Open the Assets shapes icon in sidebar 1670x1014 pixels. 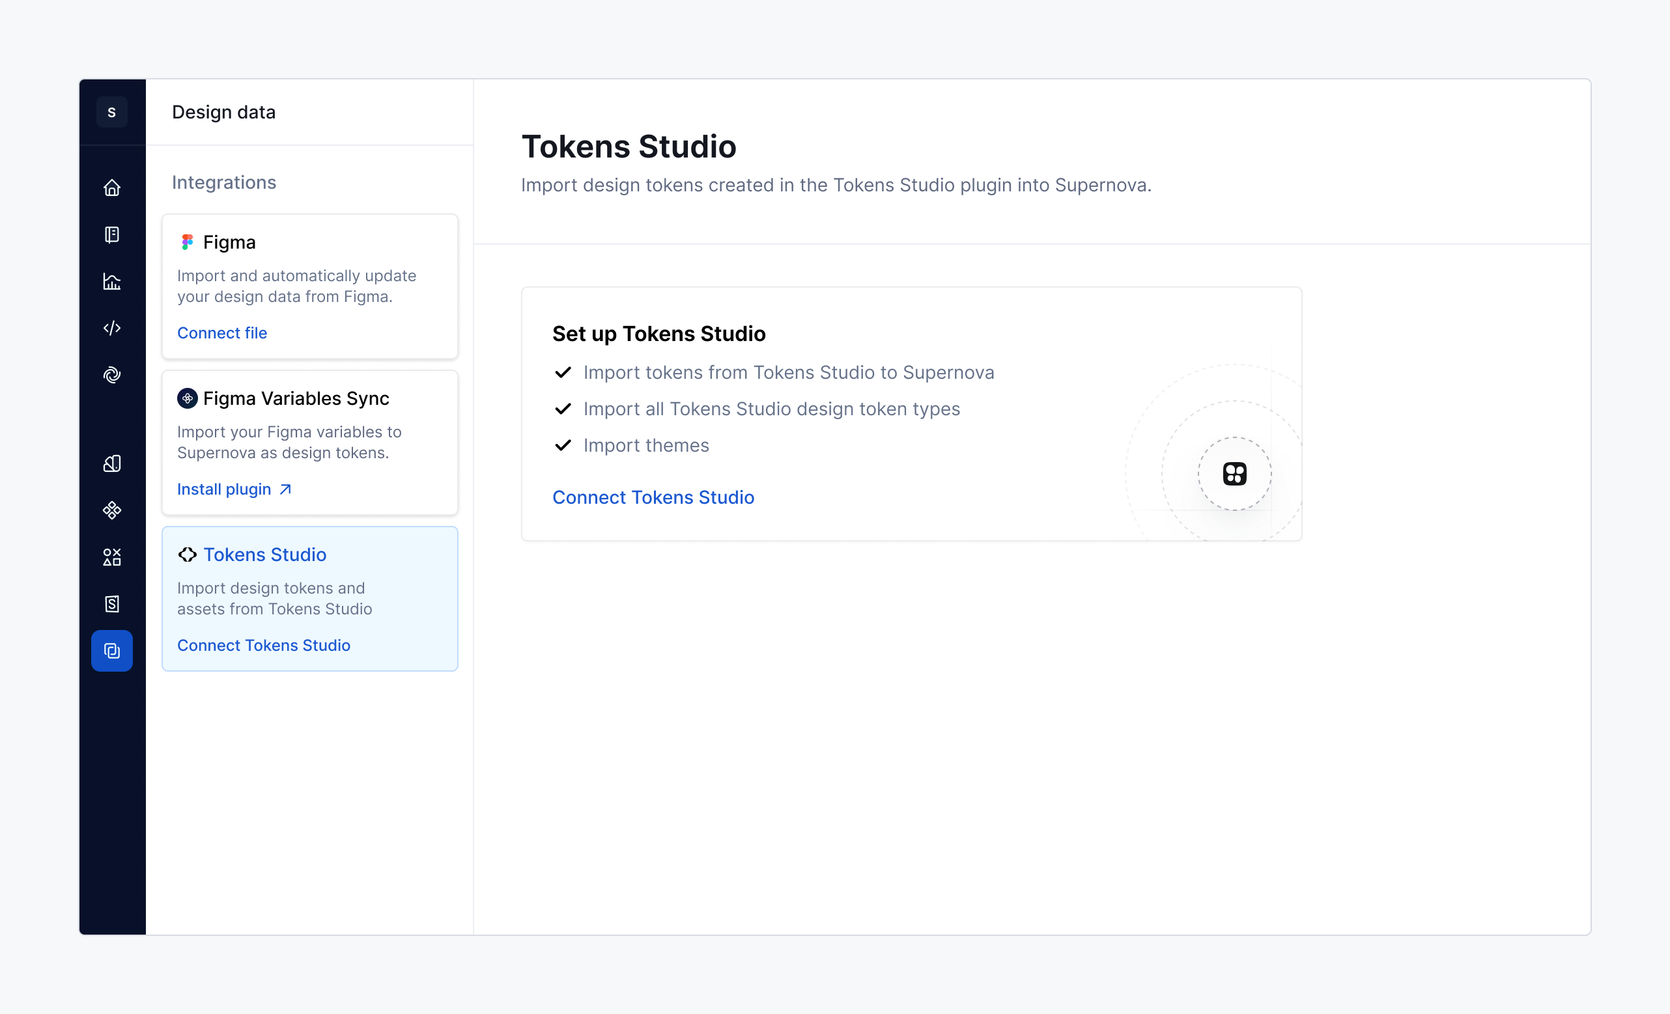[x=112, y=556]
